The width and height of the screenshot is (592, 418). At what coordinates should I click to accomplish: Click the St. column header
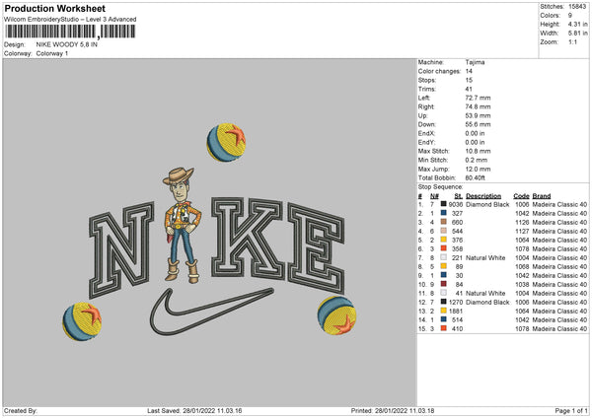[x=459, y=196]
